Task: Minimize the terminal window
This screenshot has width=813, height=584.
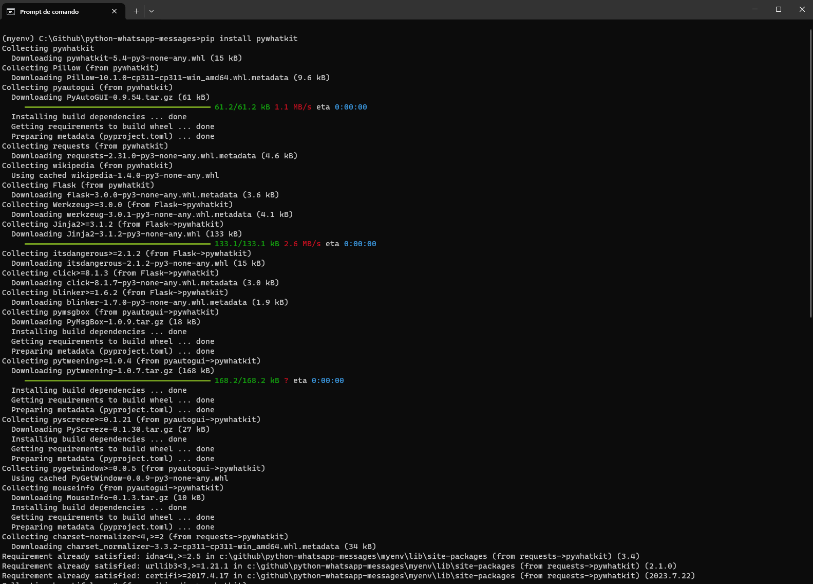Action: click(755, 9)
